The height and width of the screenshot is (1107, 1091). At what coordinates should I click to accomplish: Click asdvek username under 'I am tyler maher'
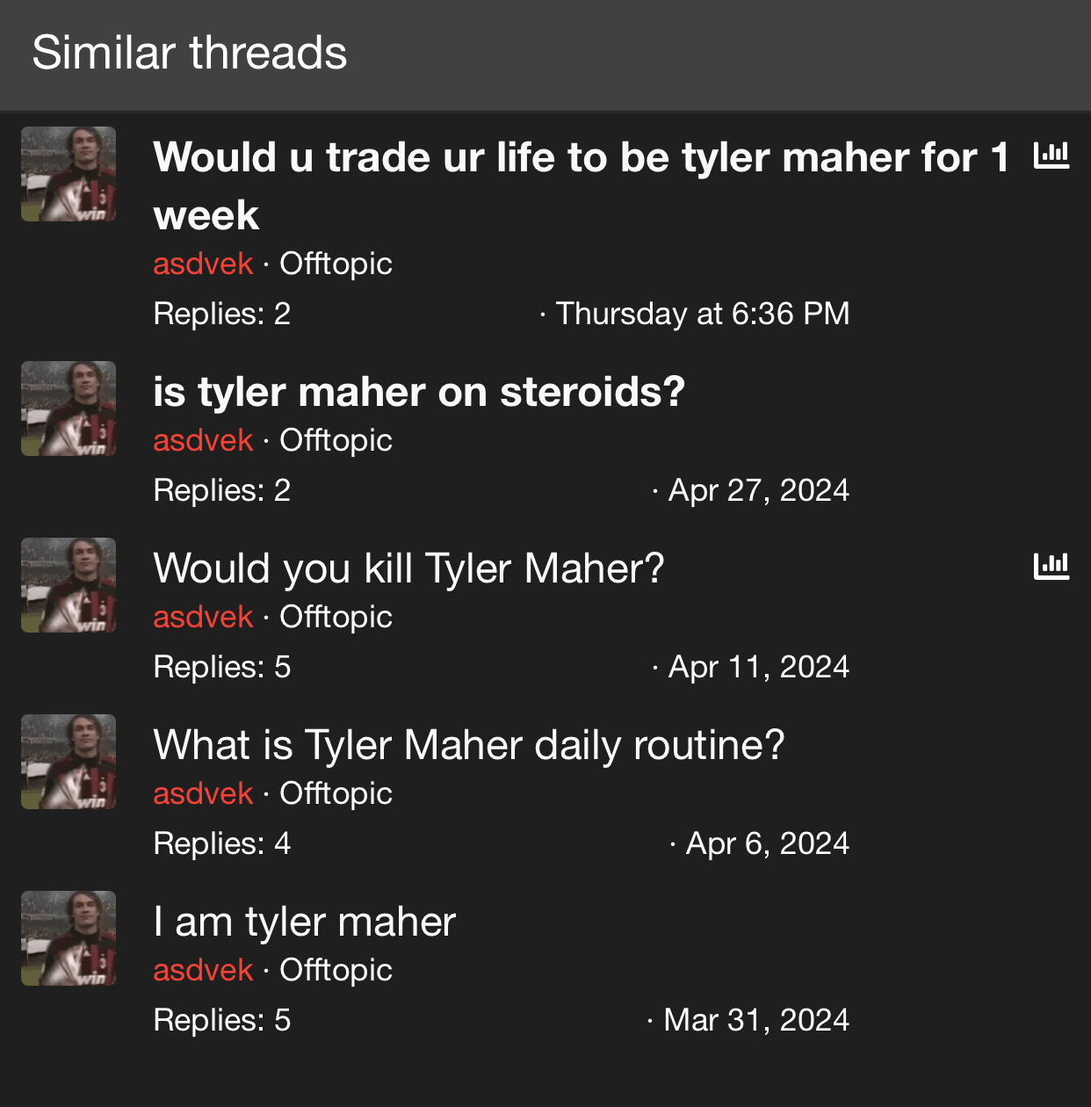pyautogui.click(x=203, y=970)
